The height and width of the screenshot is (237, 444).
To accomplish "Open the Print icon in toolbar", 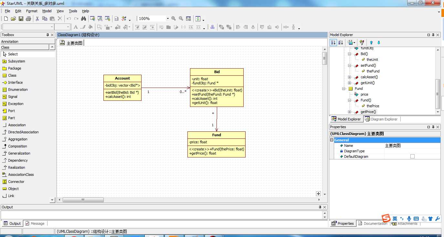I will click(x=28, y=19).
